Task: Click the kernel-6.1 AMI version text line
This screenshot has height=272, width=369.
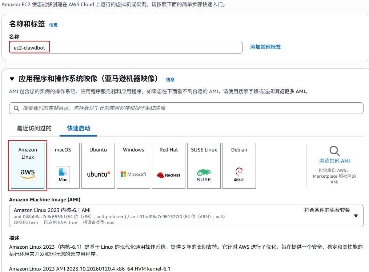Action: (x=90, y=269)
